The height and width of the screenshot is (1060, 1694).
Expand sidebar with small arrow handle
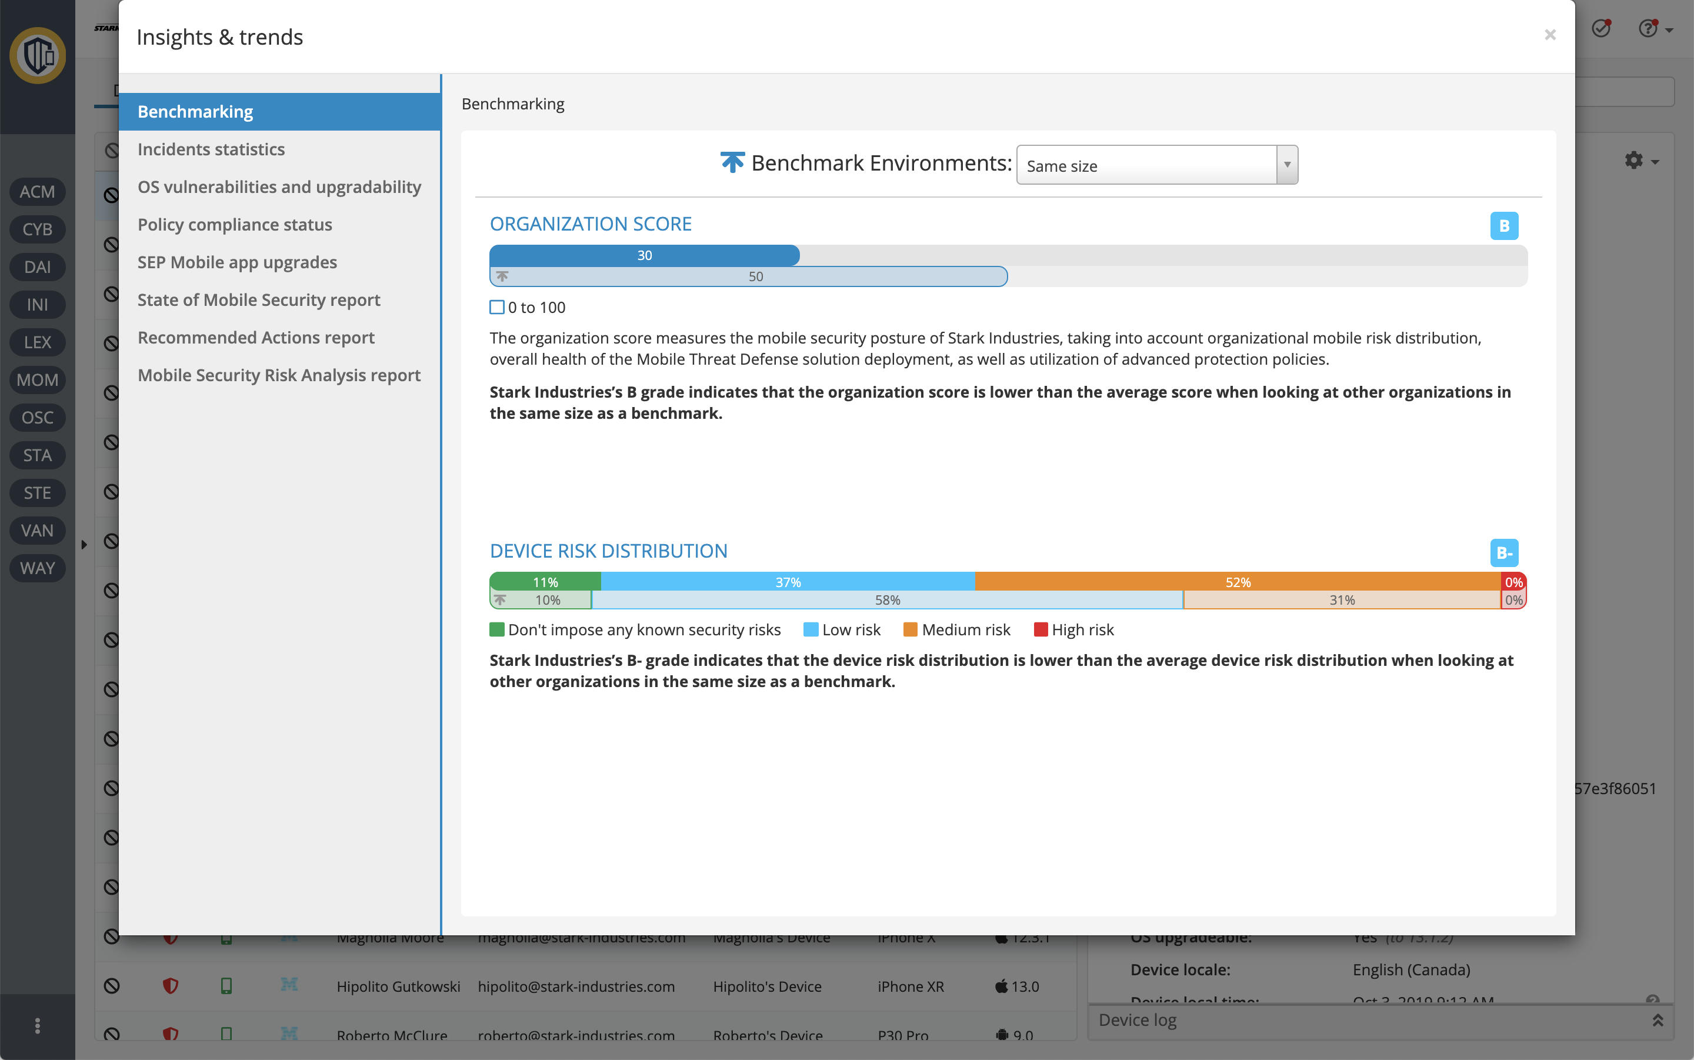pos(84,544)
